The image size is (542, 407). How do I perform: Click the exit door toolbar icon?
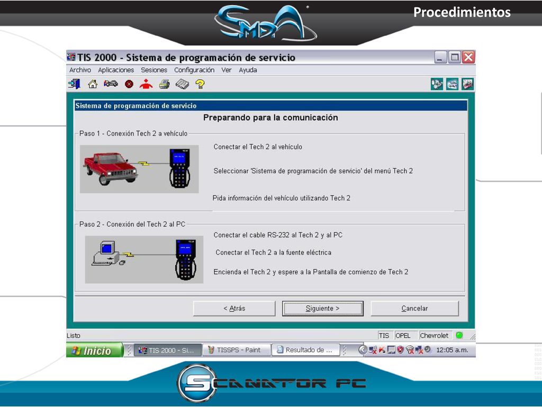pyautogui.click(x=74, y=84)
